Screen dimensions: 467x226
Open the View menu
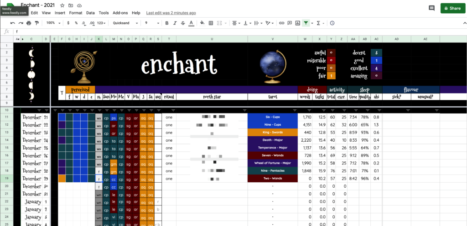coord(46,13)
